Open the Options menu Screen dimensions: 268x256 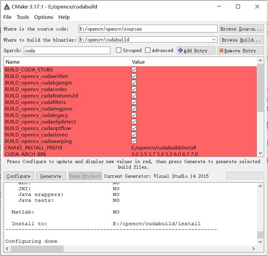[43, 17]
